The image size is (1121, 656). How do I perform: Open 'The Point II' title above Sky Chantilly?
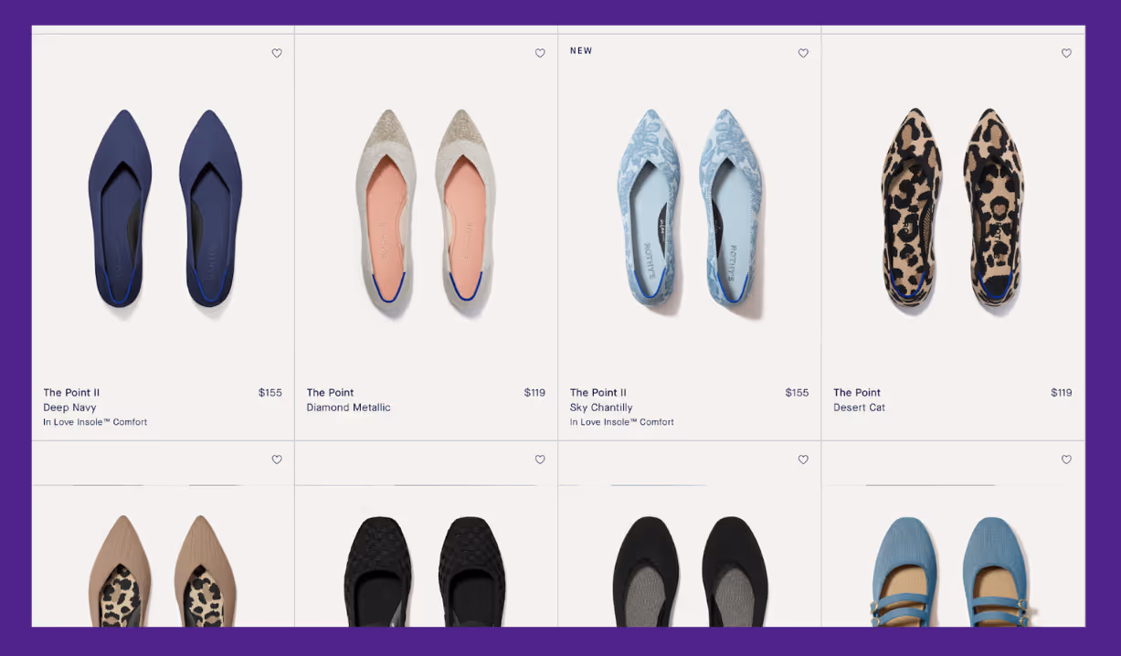(598, 393)
